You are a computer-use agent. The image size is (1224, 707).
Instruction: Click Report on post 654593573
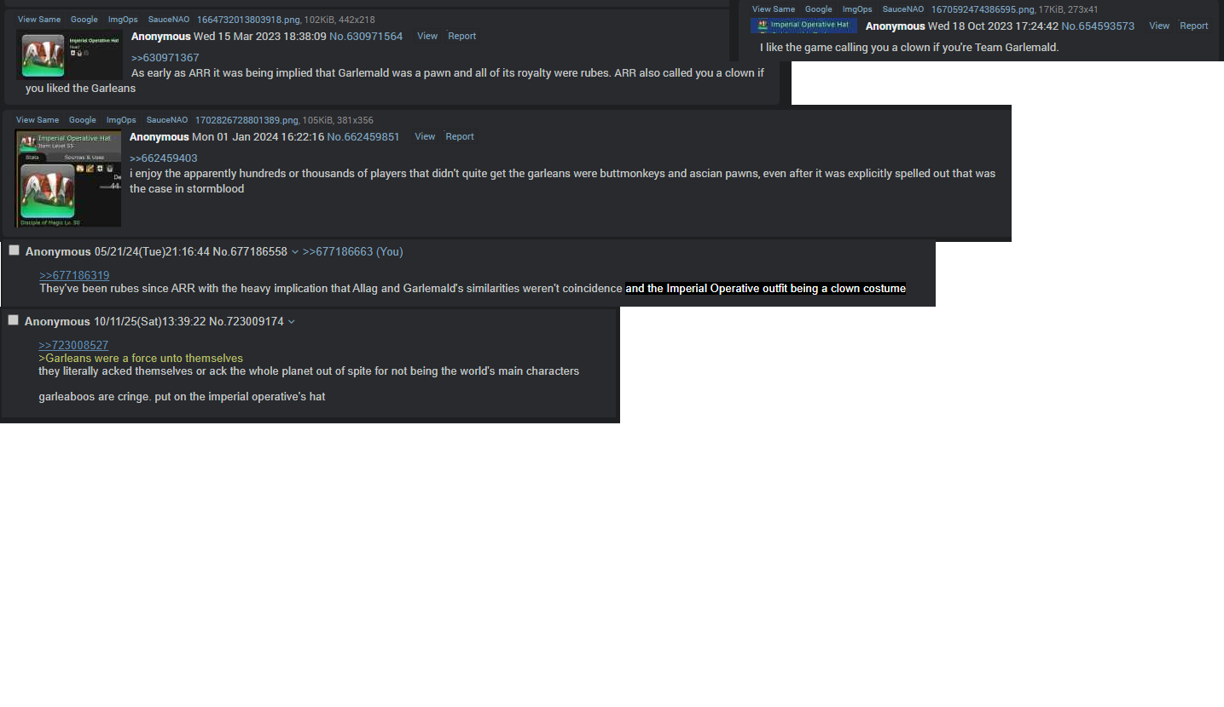pos(1194,26)
